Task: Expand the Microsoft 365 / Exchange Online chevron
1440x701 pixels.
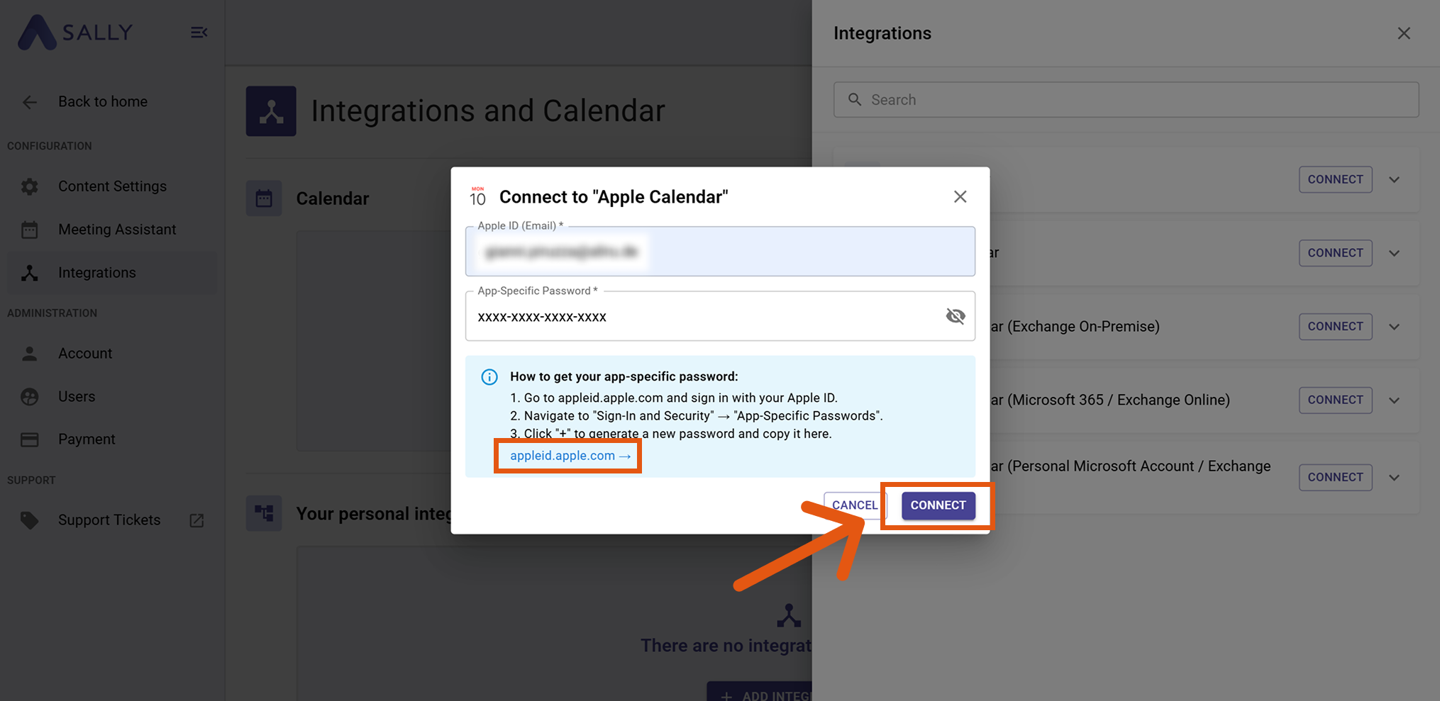Action: (1394, 400)
